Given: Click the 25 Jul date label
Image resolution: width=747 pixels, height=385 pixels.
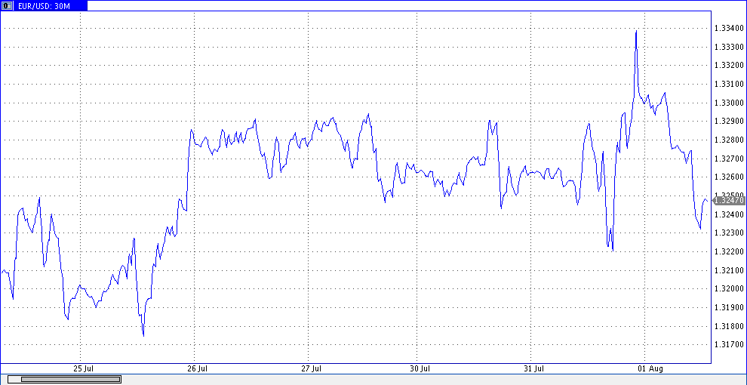Looking at the screenshot, I should [x=83, y=369].
